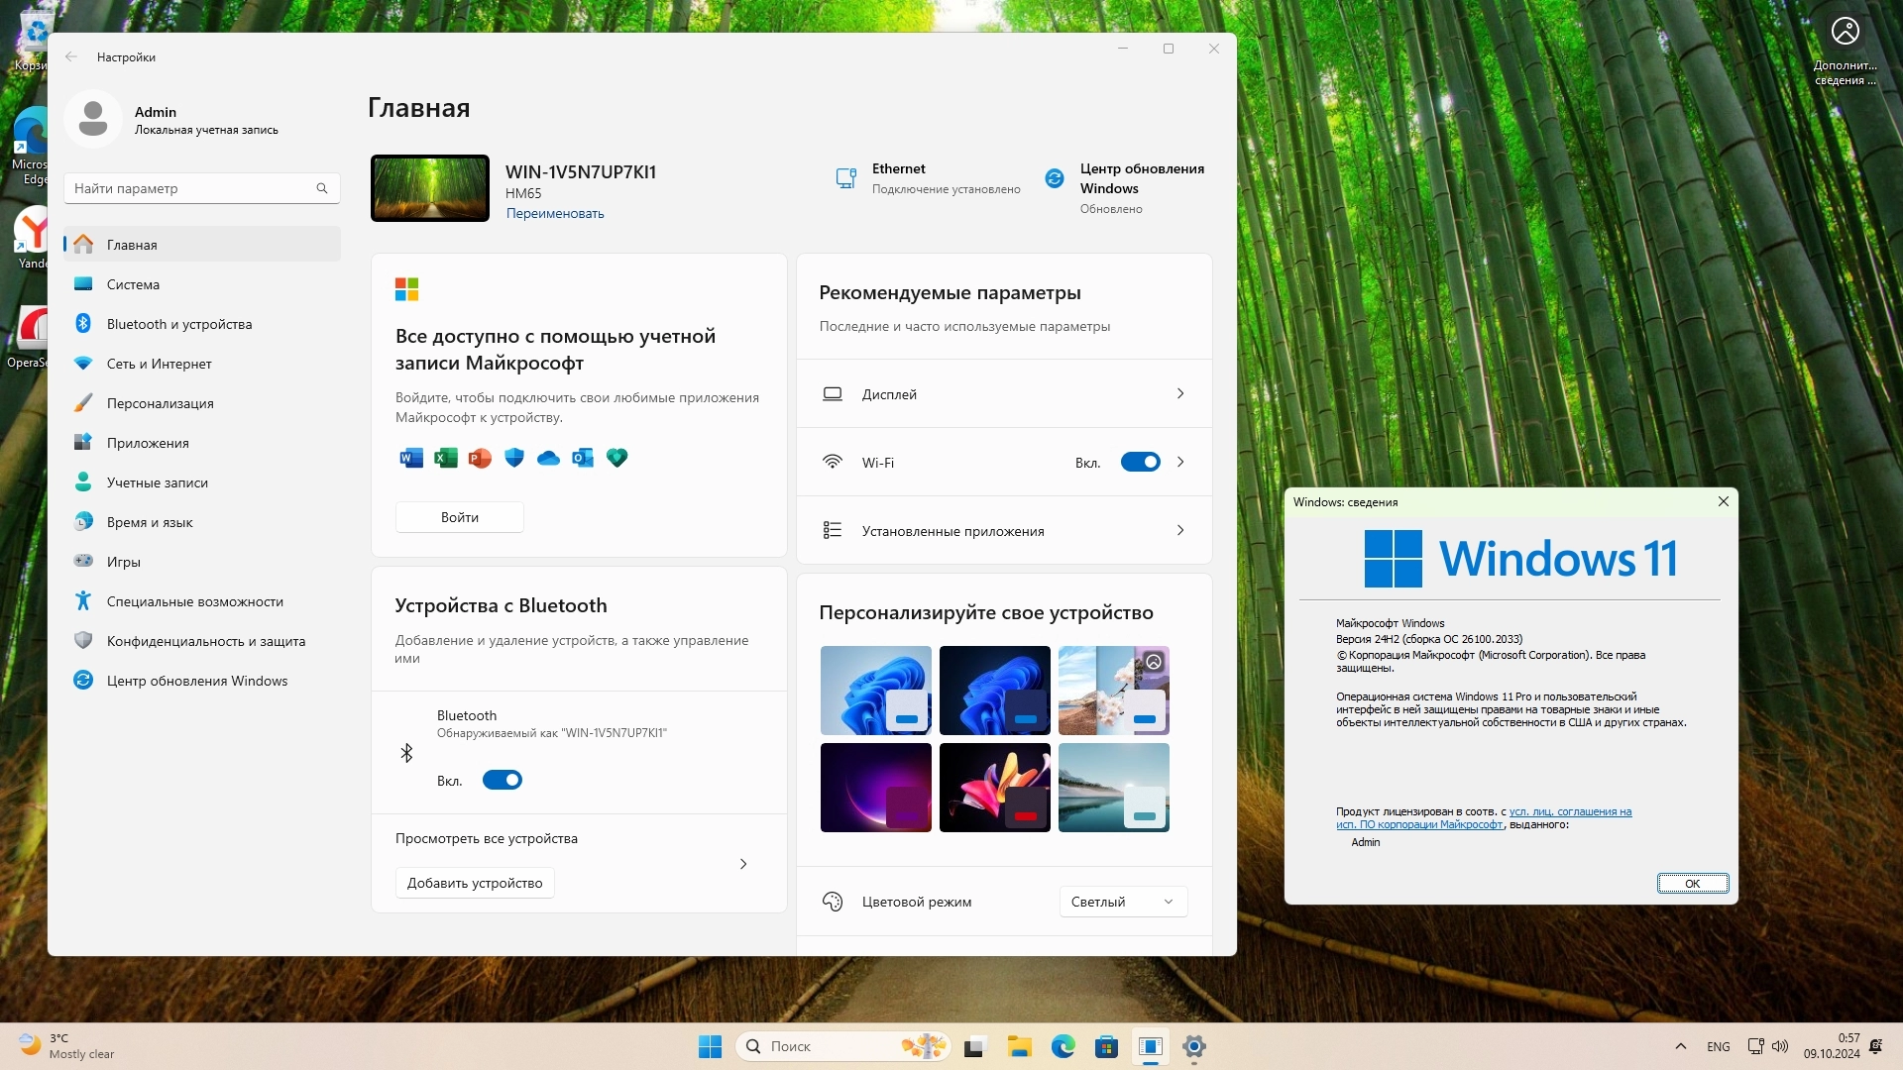This screenshot has height=1070, width=1903.
Task: Click the OneDrive cloud icon
Action: tap(548, 458)
